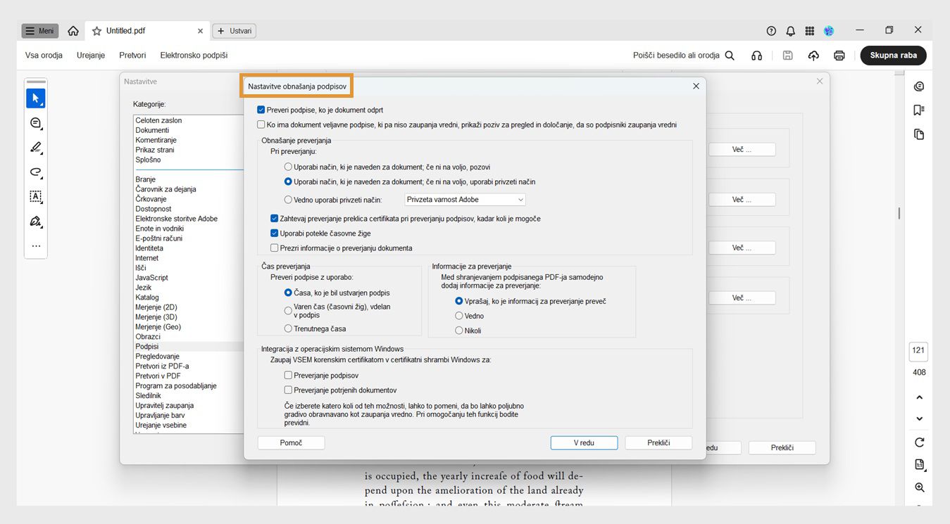Open the Meni hamburger menu
The image size is (950, 524).
click(x=40, y=31)
